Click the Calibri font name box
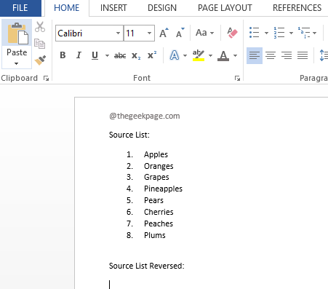 tap(86, 33)
